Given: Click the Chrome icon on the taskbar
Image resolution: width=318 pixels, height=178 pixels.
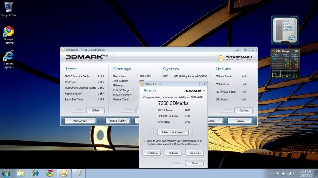Looking at the screenshot, I should [x=49, y=173].
